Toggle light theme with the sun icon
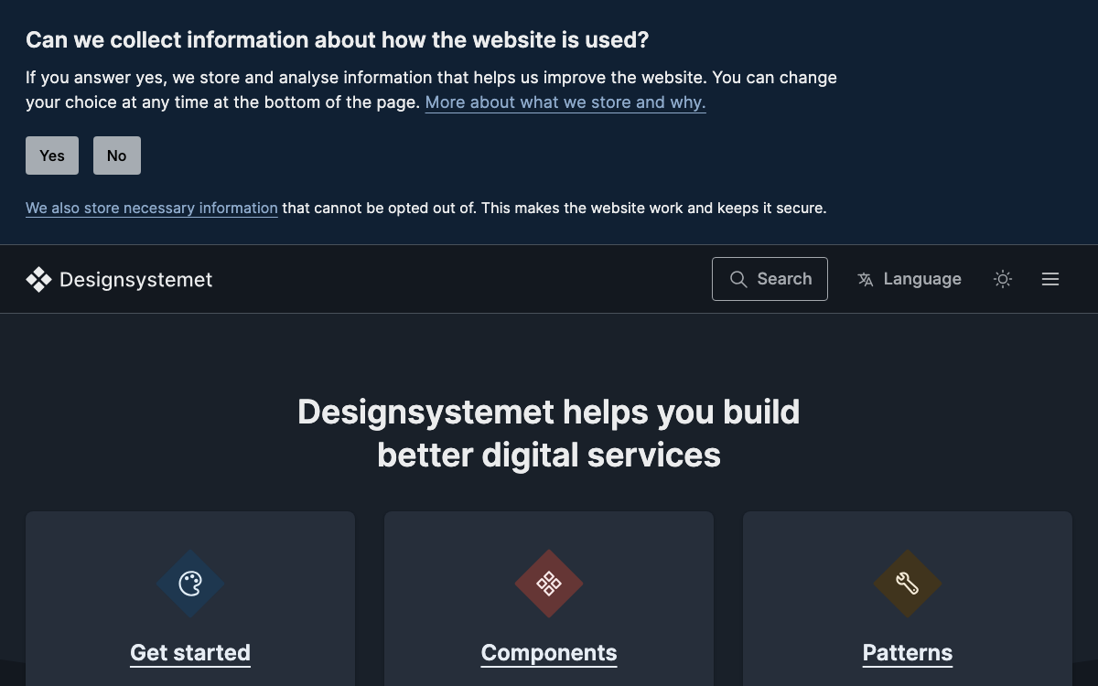Screen dimensions: 1098x686 pyautogui.click(x=1003, y=279)
